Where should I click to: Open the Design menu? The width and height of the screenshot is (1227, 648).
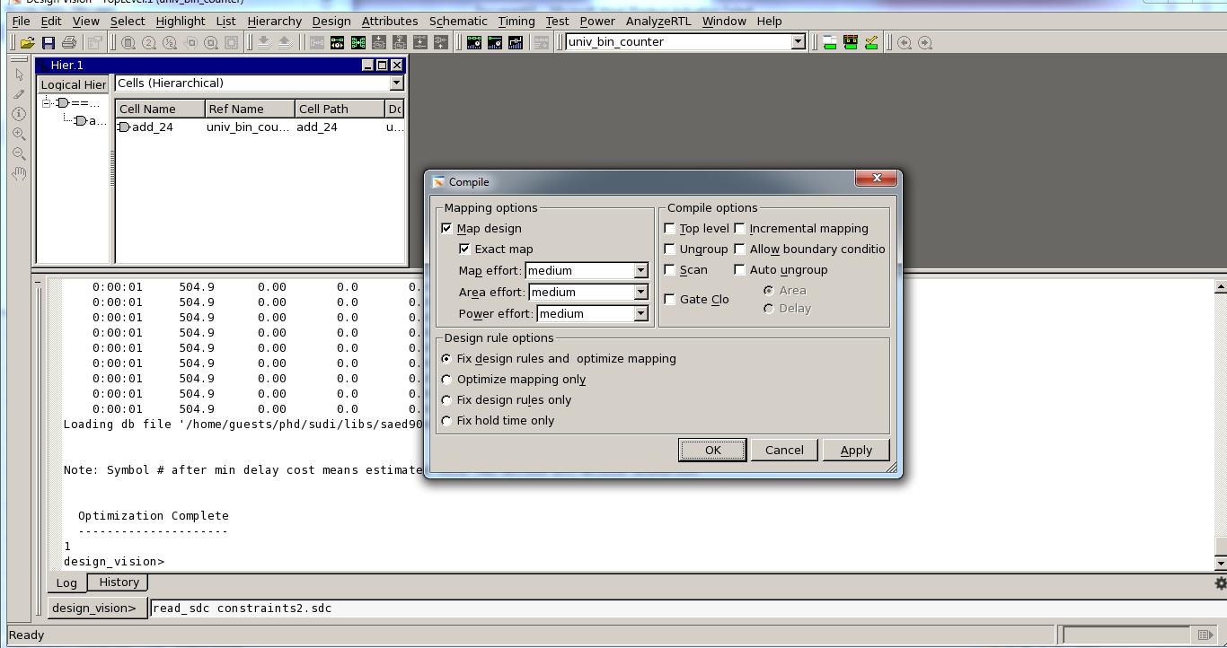[331, 21]
